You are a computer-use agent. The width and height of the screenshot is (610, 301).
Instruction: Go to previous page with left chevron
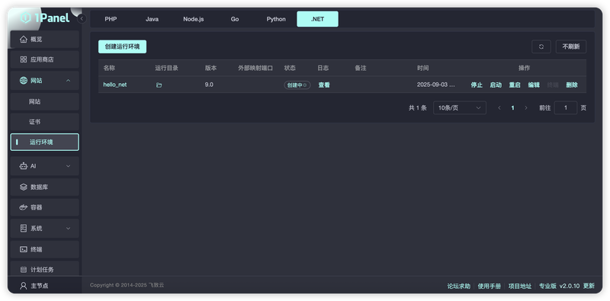click(499, 107)
